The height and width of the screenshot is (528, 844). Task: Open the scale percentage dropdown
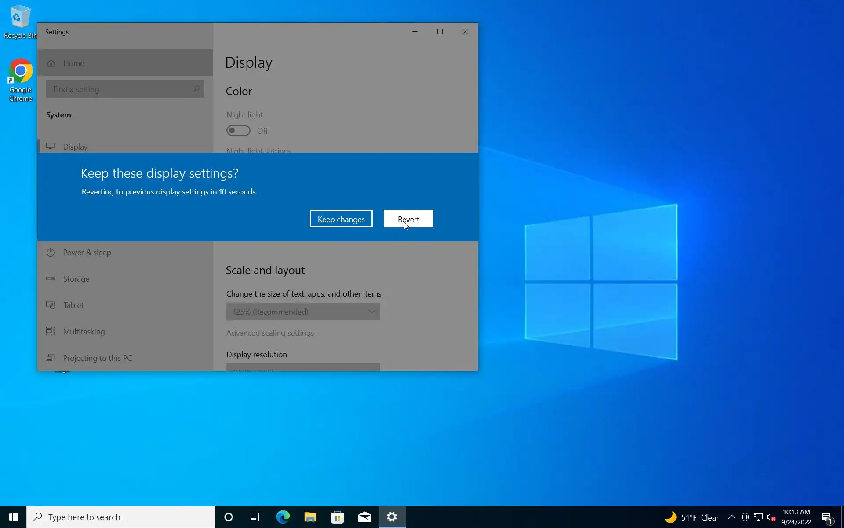point(303,312)
